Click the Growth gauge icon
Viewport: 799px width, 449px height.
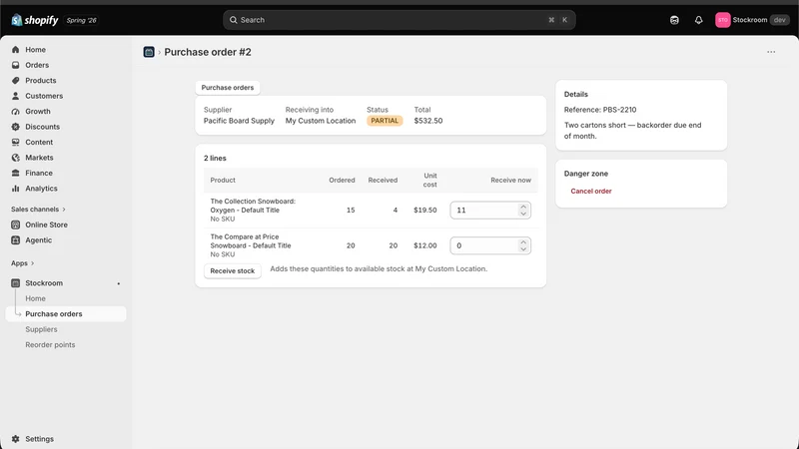coord(15,111)
